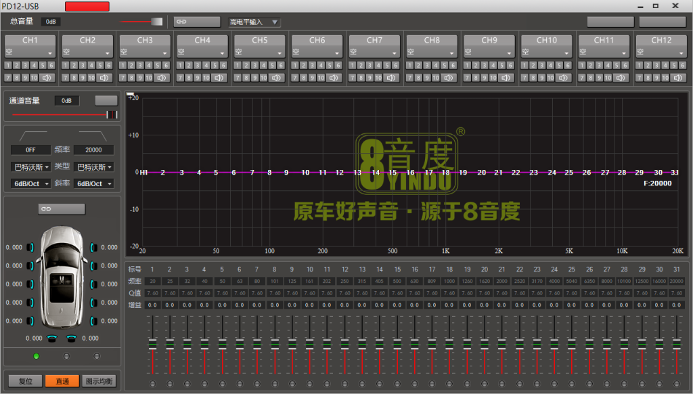
Task: Click the bottom-left rear speaker icon beside car
Action: tap(30, 321)
